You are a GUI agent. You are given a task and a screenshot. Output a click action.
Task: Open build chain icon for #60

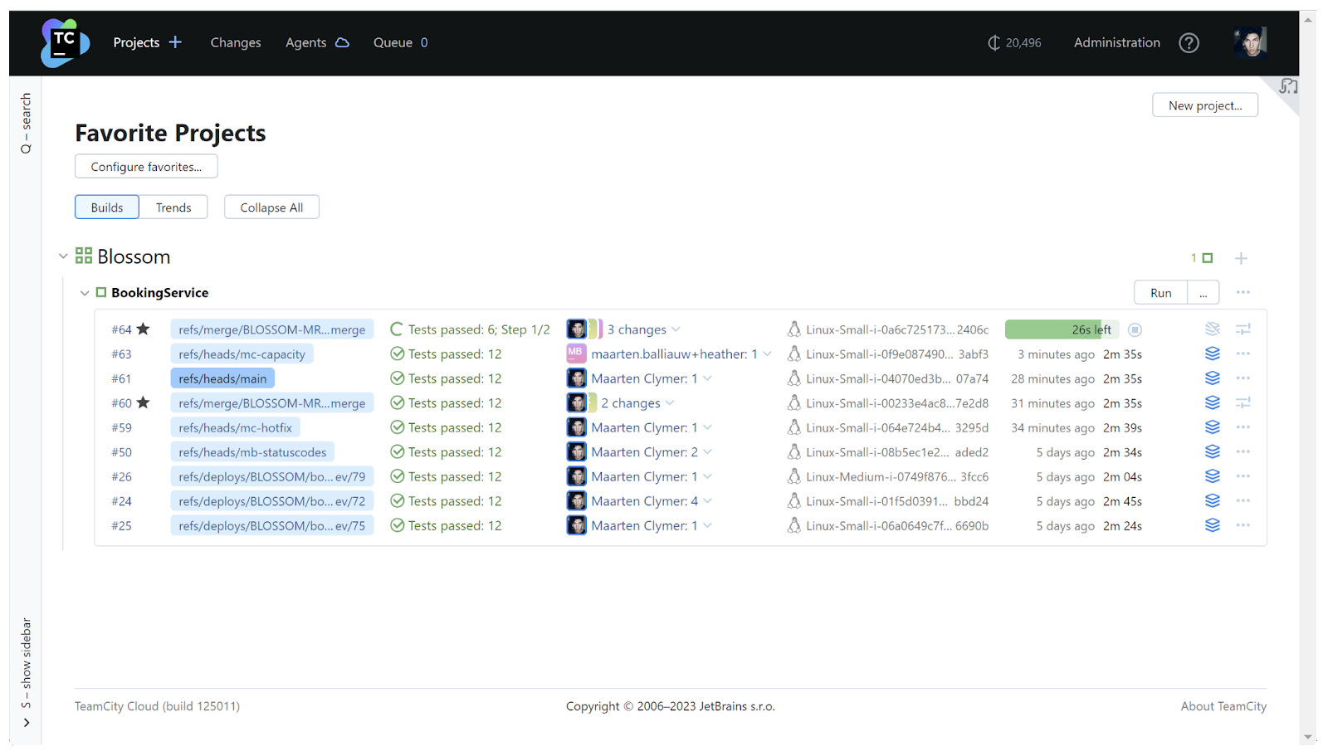(1243, 402)
